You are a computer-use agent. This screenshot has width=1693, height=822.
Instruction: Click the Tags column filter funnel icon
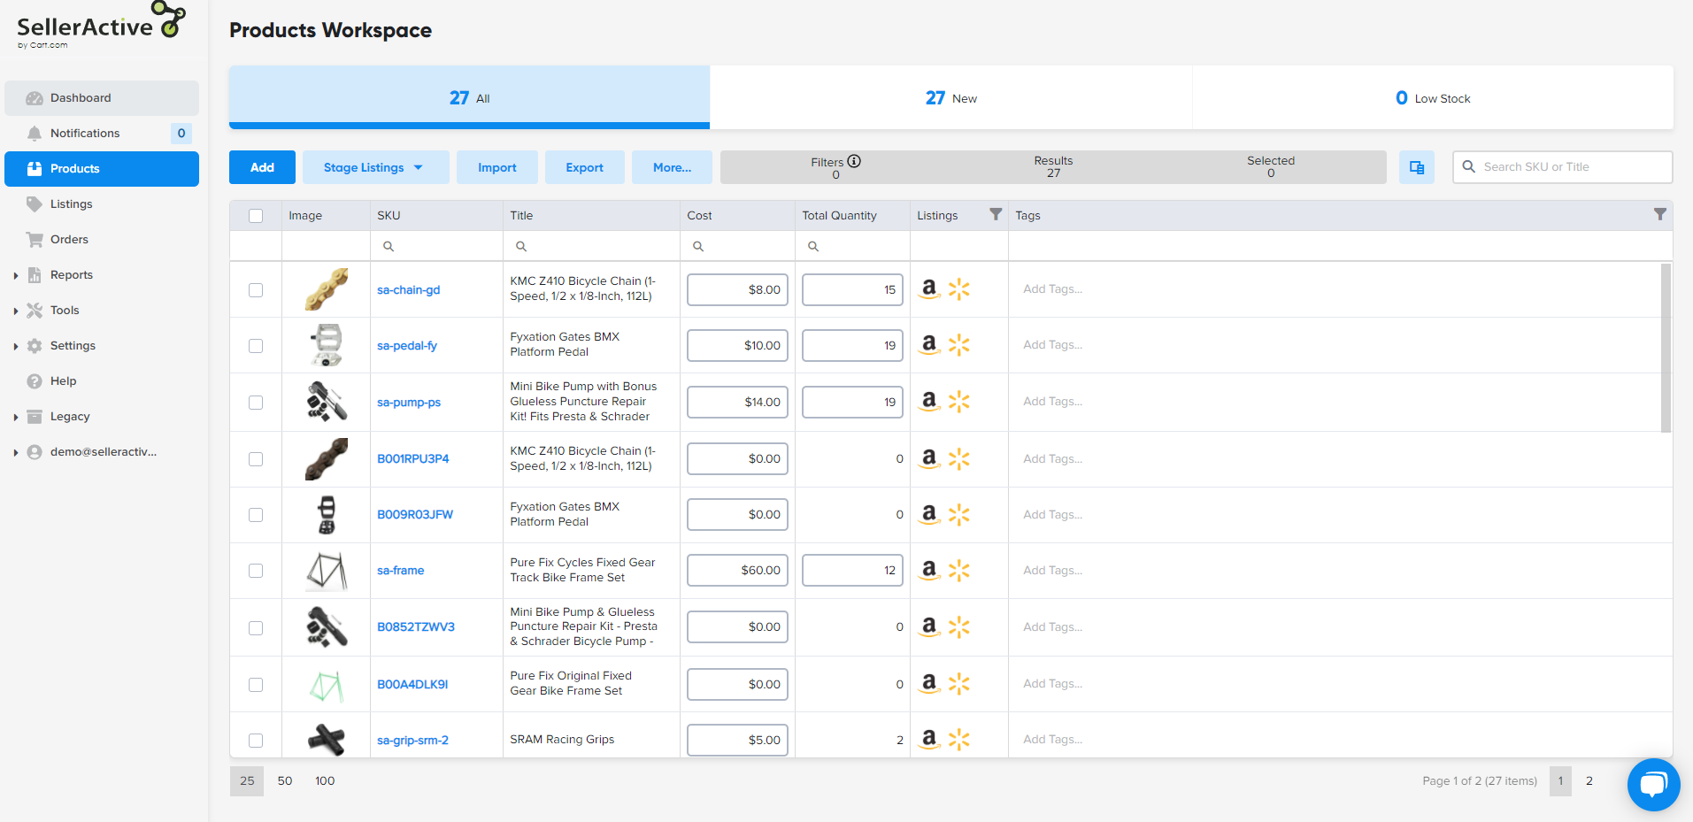[x=1659, y=214]
